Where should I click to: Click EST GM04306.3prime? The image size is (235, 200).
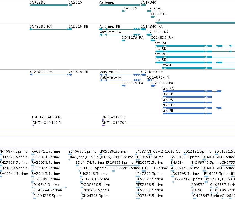pos(96,196)
